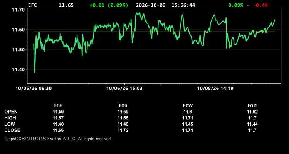Click the EFC ticker symbol in header
The image size is (289, 154).
pos(32,5)
